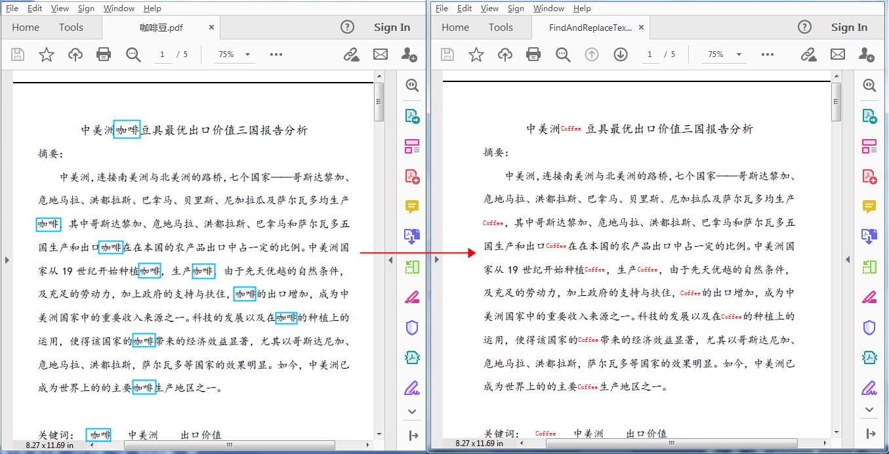
Task: Open Export PDF tool in the left sidebar
Action: coord(412,116)
